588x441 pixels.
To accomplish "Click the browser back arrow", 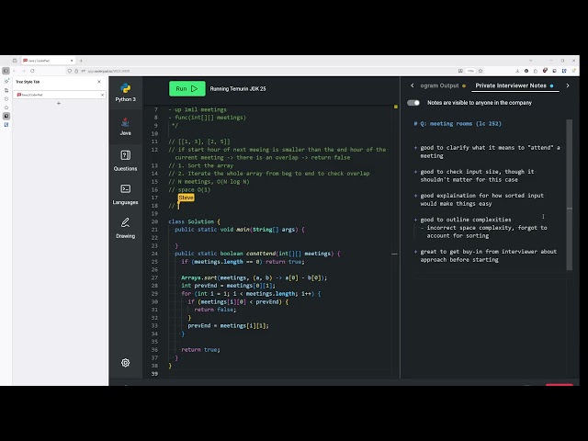I will coord(15,70).
